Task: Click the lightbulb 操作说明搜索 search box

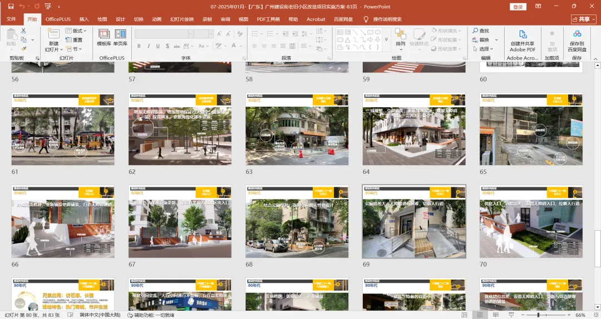Action: pos(382,19)
